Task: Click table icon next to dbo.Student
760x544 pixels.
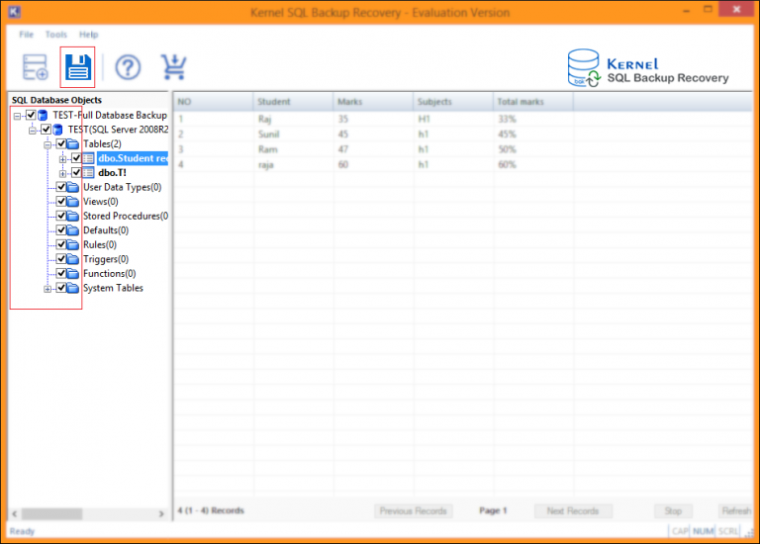Action: pyautogui.click(x=88, y=158)
